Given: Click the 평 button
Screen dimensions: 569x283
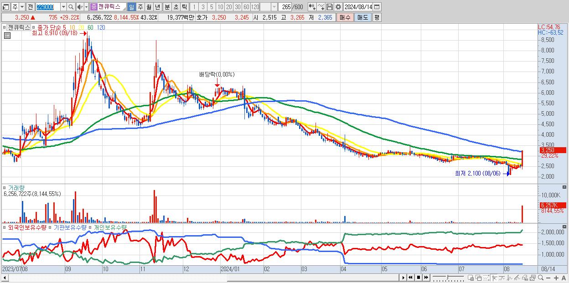Looking at the screenshot, I should (377, 17).
